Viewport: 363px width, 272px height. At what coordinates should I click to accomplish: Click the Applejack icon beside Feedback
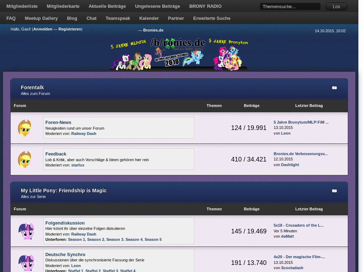(25, 159)
